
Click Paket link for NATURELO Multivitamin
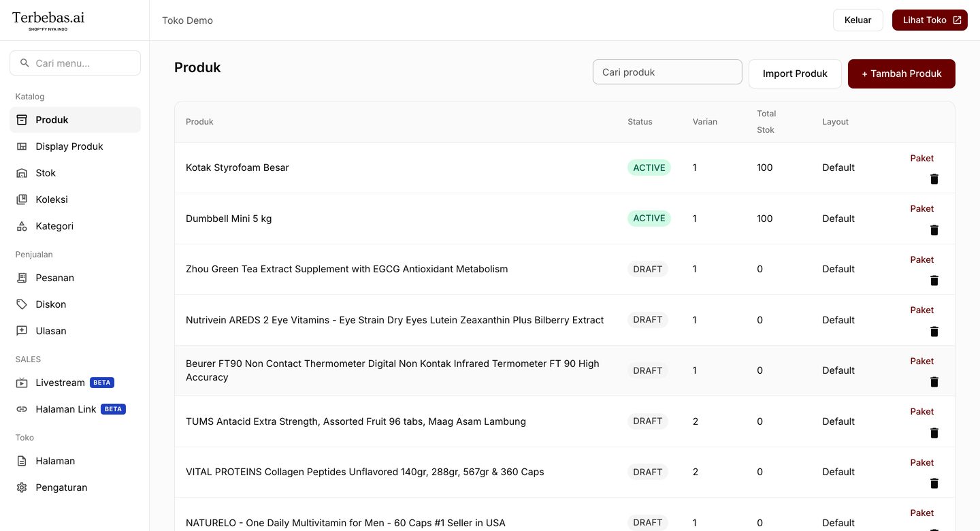(922, 513)
